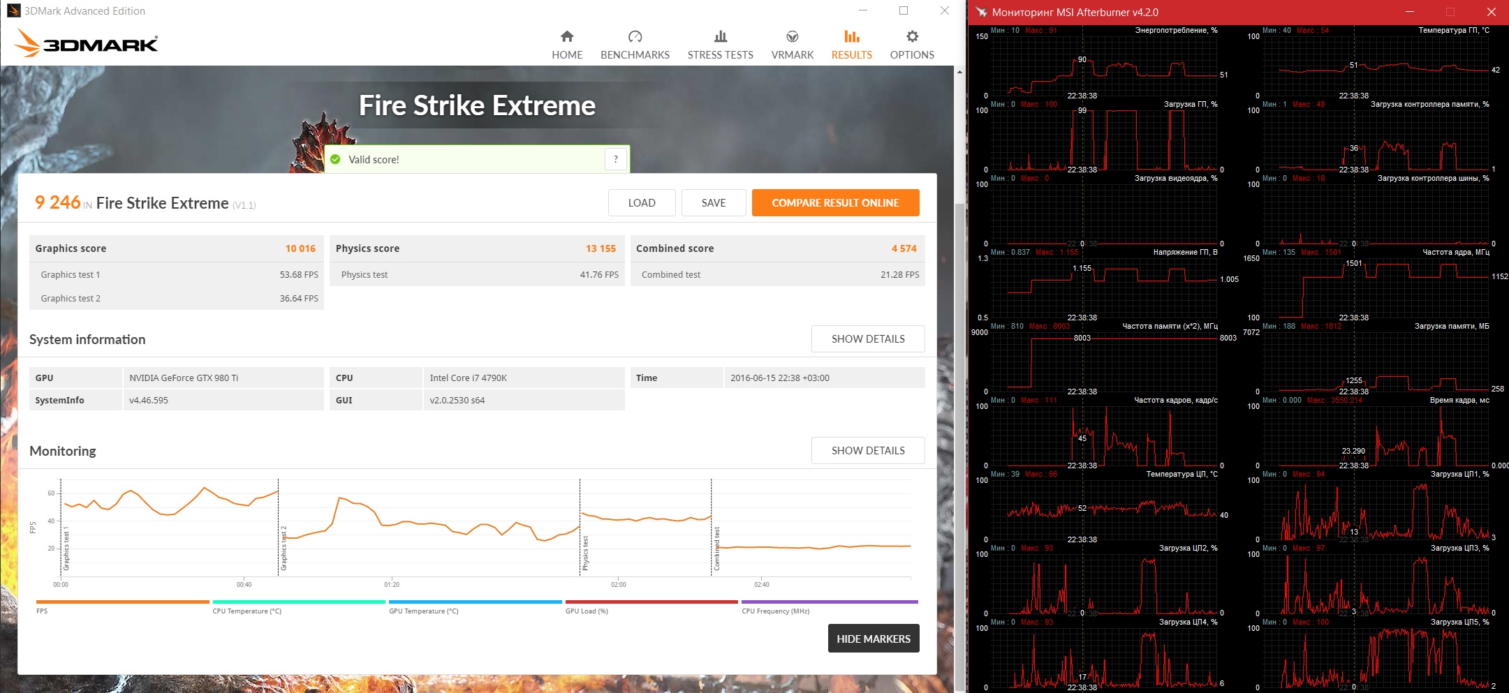1509x693 pixels.
Task: Click the green Valid score checkmark icon
Action: click(335, 159)
